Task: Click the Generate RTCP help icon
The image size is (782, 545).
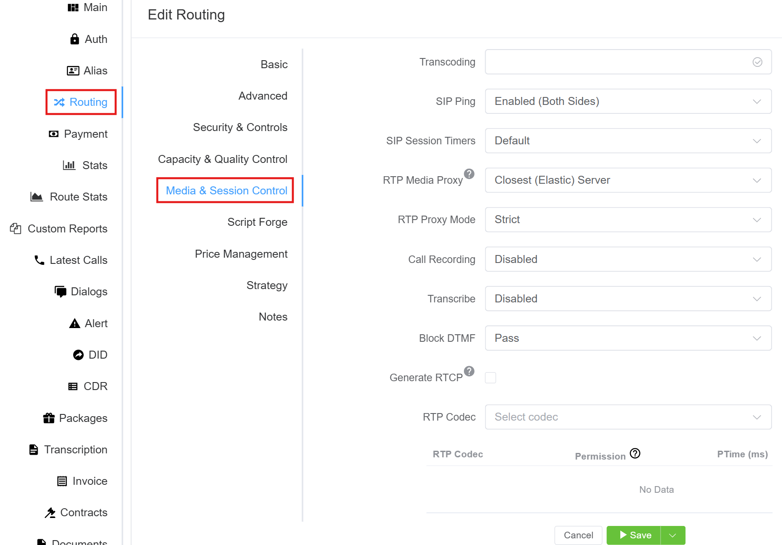Action: pyautogui.click(x=469, y=371)
